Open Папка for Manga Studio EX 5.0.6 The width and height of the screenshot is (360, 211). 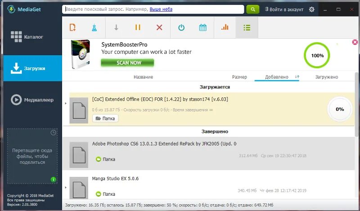click(x=105, y=194)
